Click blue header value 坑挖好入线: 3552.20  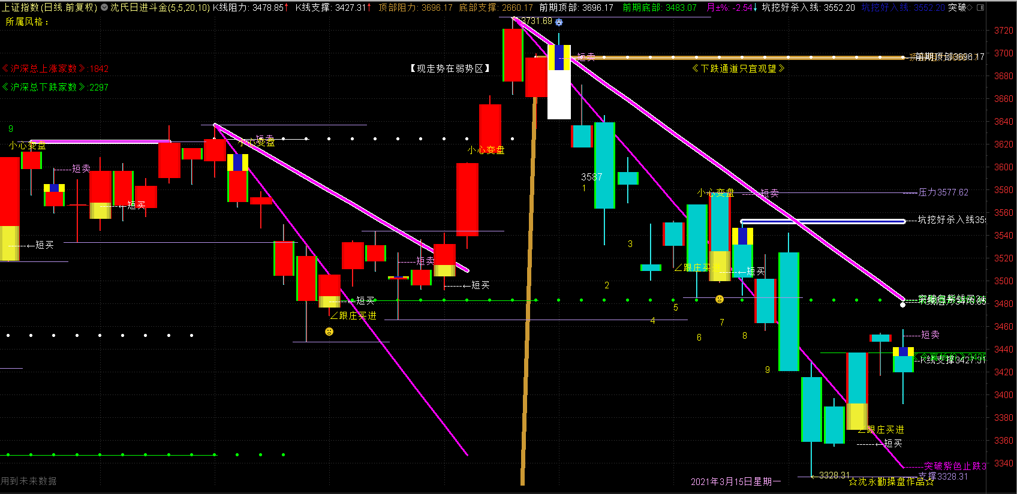(x=903, y=8)
